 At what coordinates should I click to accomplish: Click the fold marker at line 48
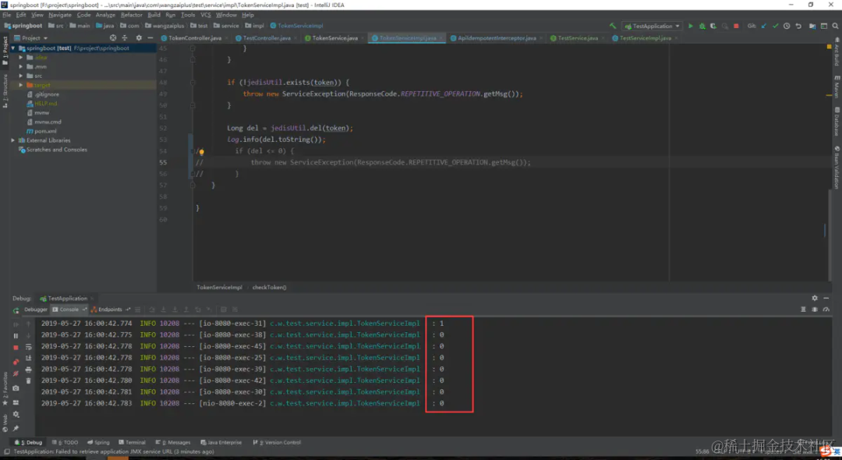(193, 83)
